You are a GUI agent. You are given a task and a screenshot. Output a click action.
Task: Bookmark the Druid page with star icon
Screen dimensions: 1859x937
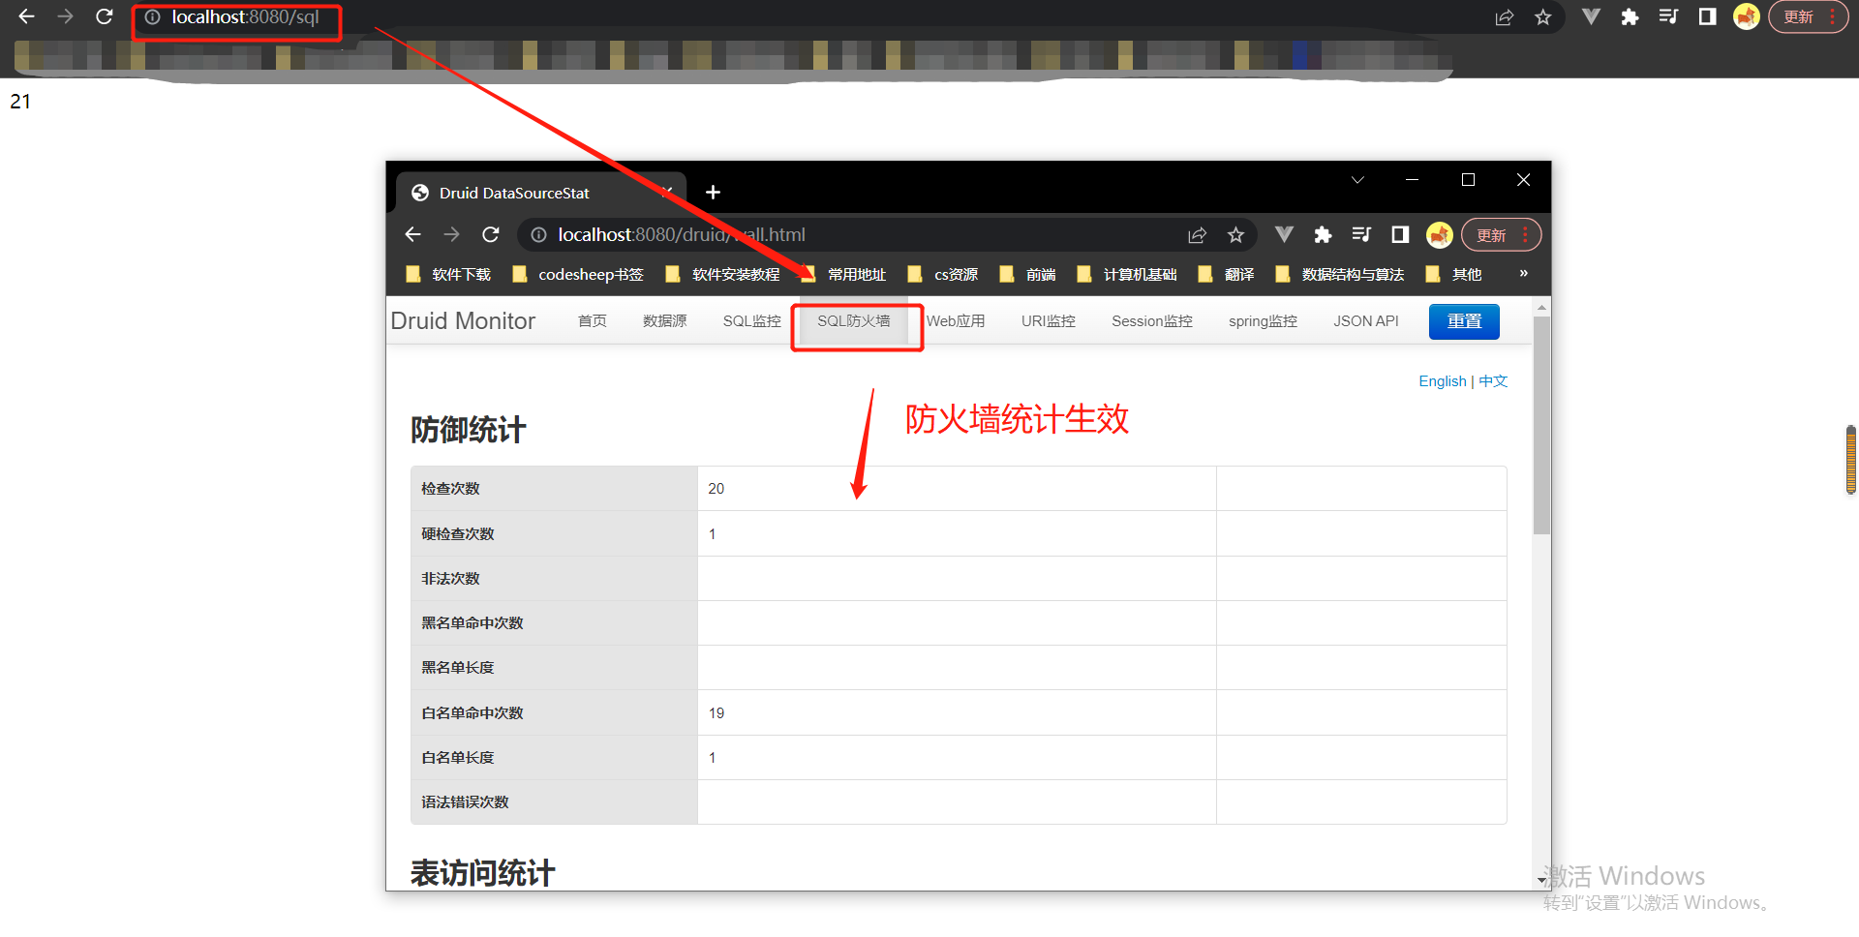tap(1236, 235)
